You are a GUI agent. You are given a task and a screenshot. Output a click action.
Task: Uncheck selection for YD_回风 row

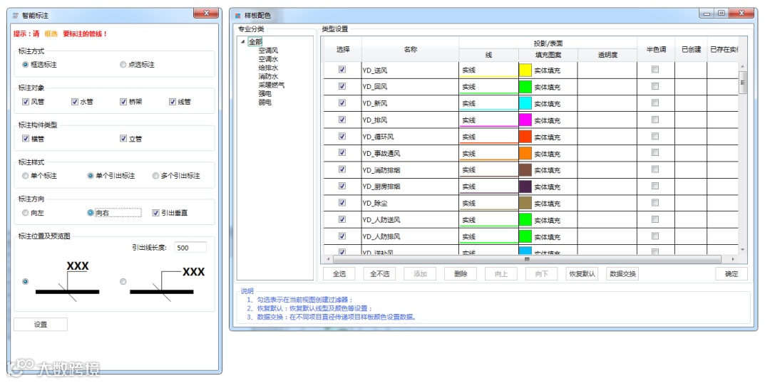coord(342,86)
